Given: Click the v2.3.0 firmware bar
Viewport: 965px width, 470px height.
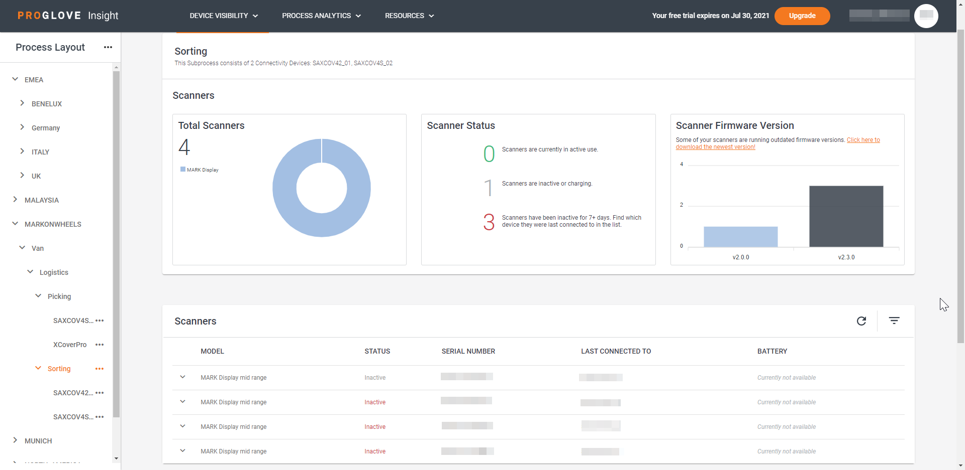Looking at the screenshot, I should tap(846, 216).
